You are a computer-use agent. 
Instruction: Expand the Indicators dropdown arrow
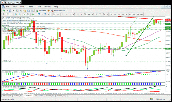[36, 14]
